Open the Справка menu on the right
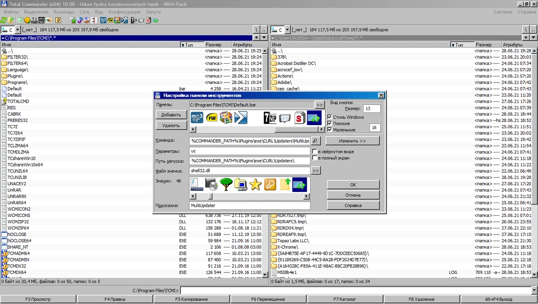 (x=526, y=12)
